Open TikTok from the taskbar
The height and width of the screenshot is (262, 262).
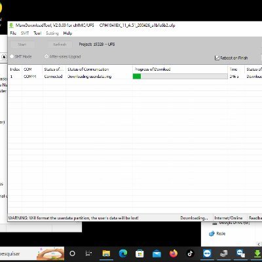tap(190, 253)
